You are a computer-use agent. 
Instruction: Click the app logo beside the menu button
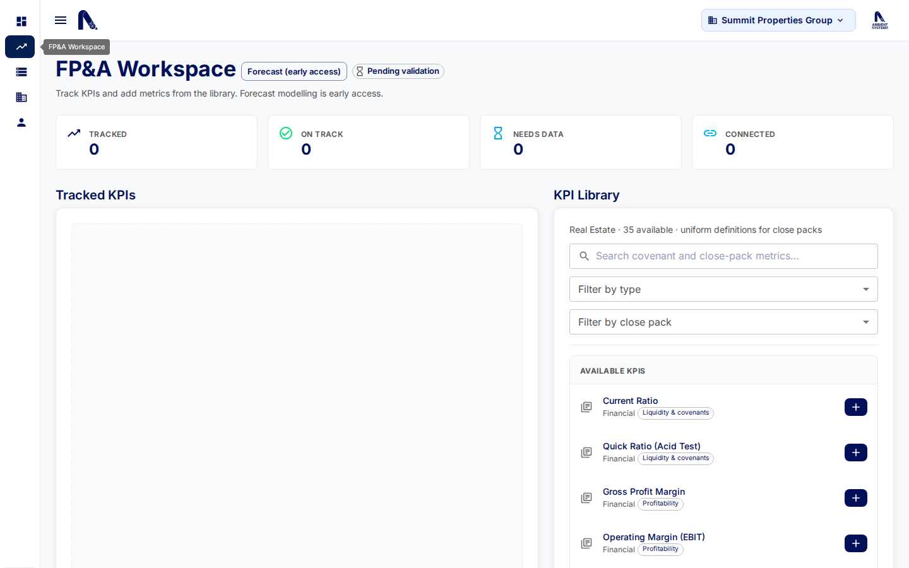[88, 20]
